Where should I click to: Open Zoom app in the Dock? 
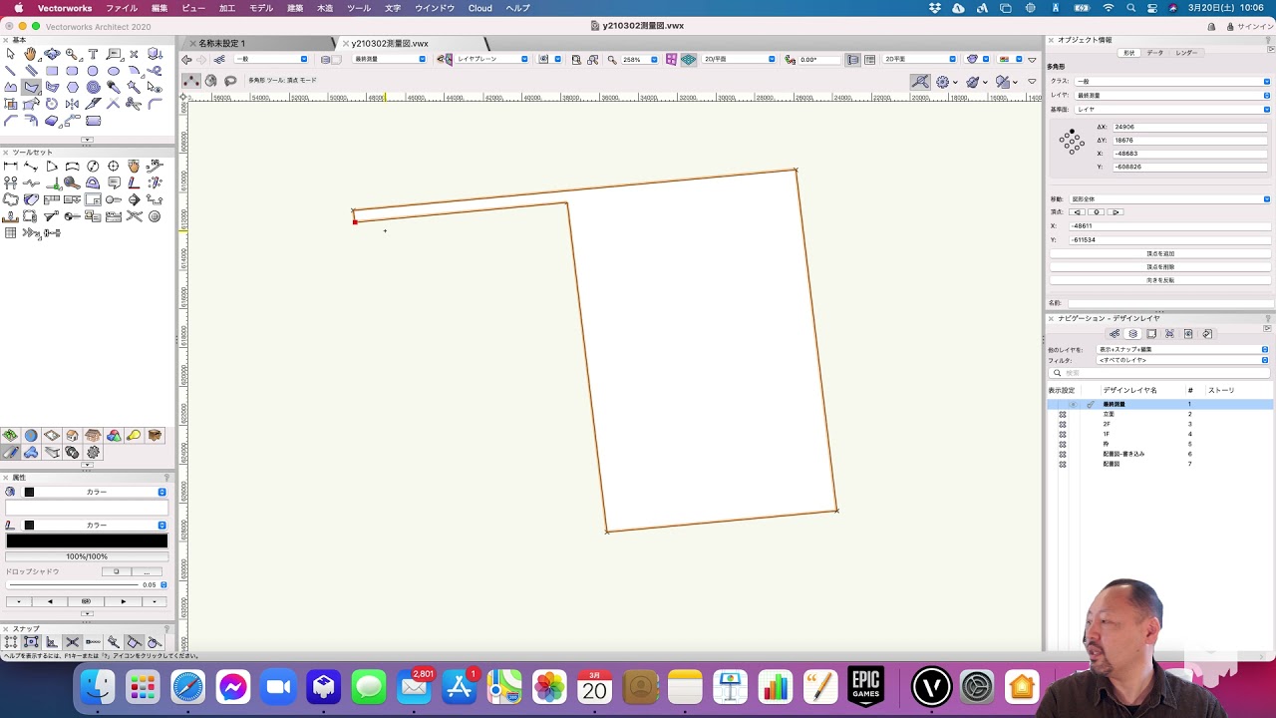pos(278,686)
